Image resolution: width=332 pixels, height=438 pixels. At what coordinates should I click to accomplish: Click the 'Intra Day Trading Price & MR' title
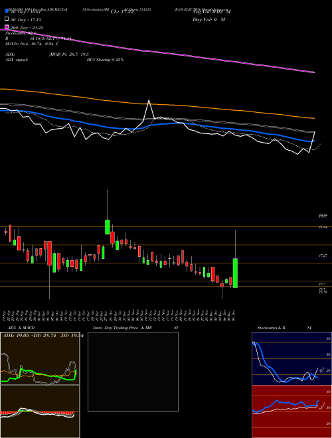(x=122, y=328)
